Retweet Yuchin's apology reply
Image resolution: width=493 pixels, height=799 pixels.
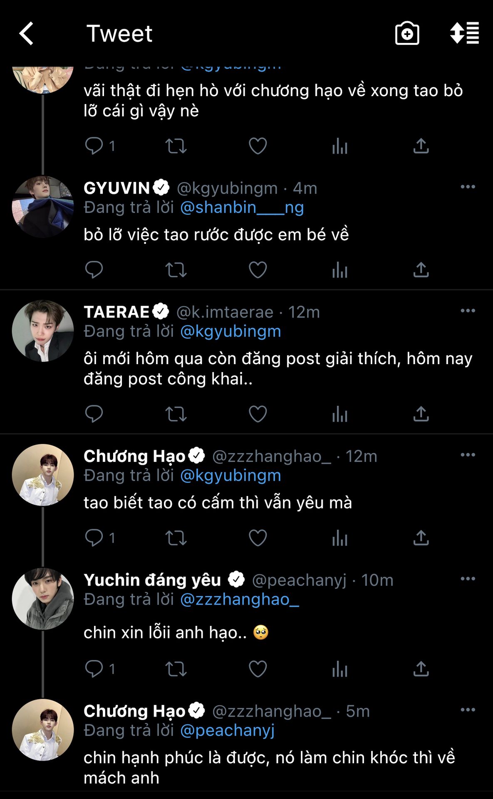tap(176, 669)
